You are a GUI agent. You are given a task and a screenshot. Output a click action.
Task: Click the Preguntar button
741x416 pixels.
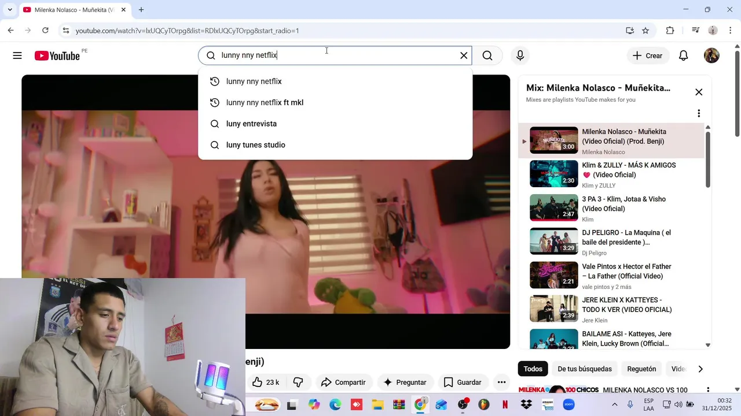[x=405, y=382]
